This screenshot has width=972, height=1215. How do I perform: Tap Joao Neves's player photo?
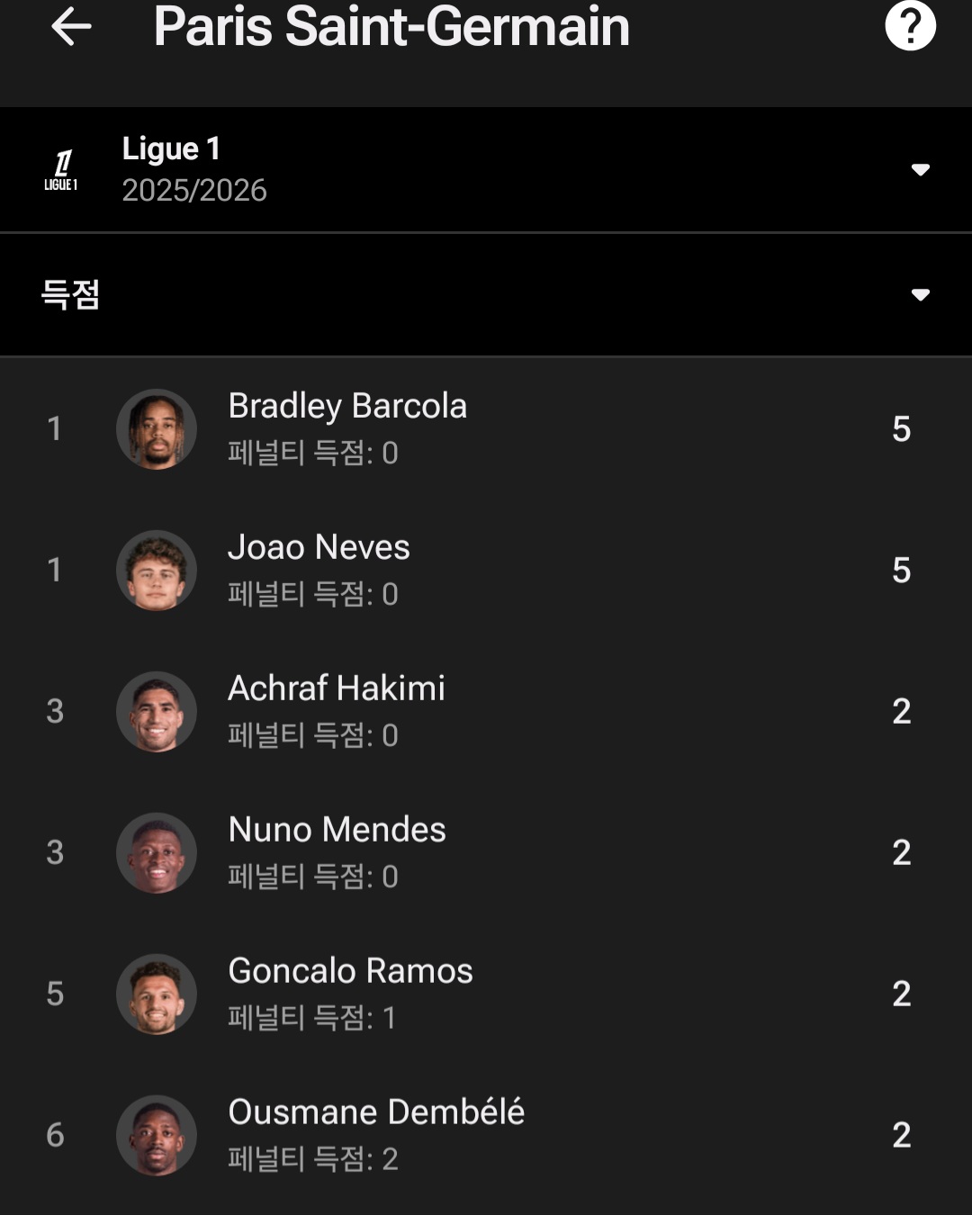[157, 571]
